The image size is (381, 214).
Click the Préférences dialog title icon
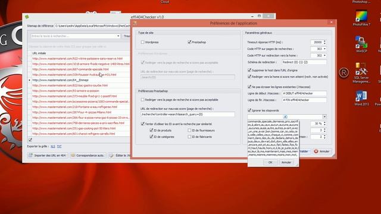tap(135, 23)
